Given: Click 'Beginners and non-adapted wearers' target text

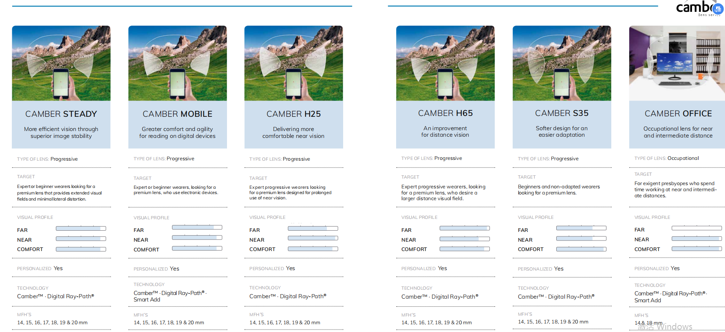Looking at the screenshot, I should [559, 190].
